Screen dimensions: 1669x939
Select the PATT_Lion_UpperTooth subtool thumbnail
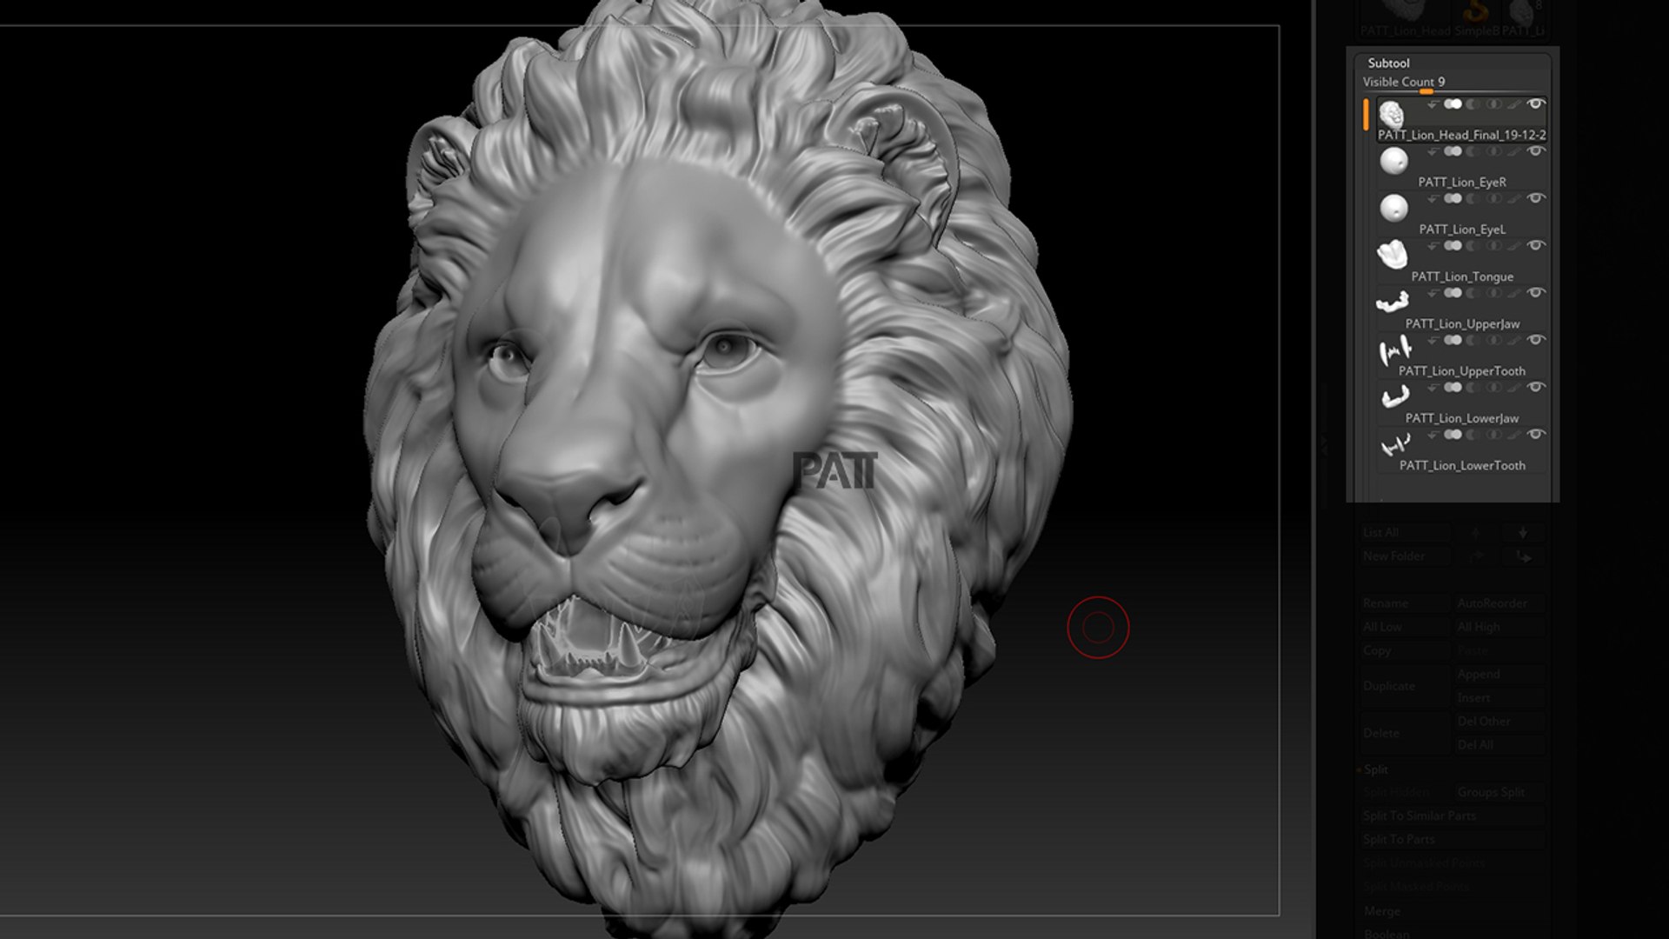pyautogui.click(x=1394, y=350)
